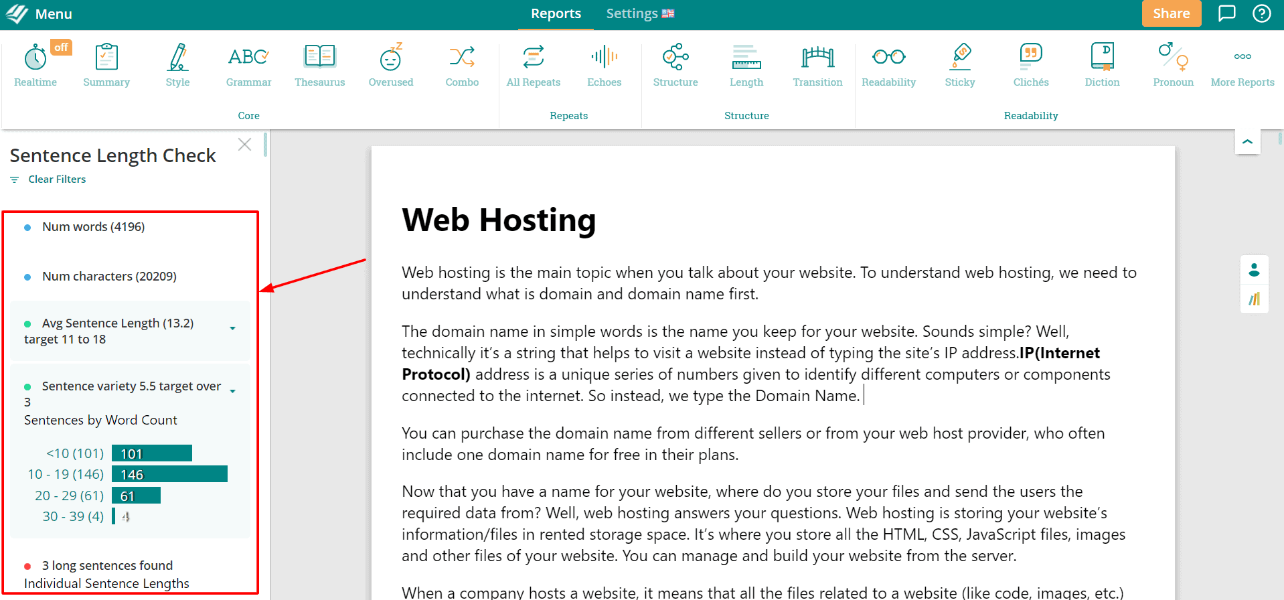Toggle the Realtime checking off badge
The image size is (1284, 600).
61,47
